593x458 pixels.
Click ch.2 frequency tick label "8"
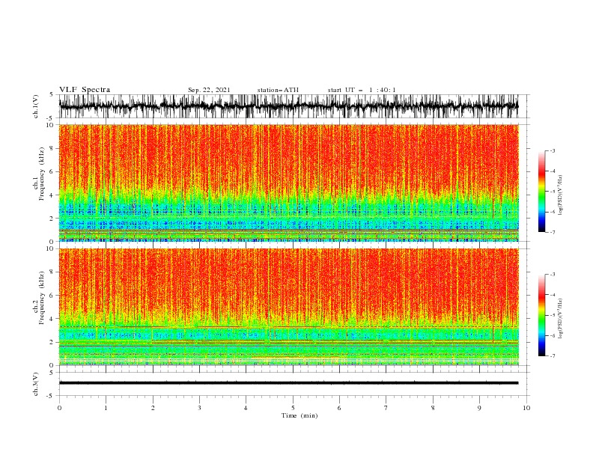(52, 272)
